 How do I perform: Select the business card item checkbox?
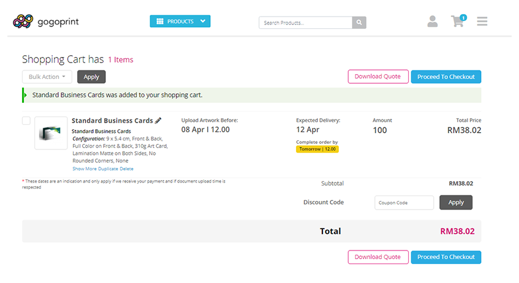click(26, 121)
